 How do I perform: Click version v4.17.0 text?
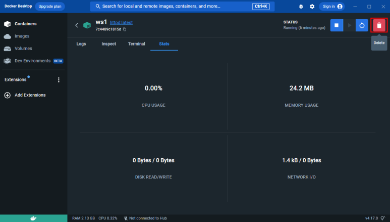point(371,218)
